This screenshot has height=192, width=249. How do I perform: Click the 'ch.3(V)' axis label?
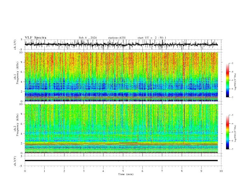pyautogui.click(x=15, y=161)
